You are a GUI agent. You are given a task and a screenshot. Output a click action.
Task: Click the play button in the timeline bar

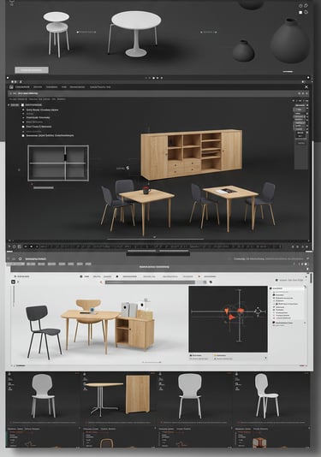(31, 246)
